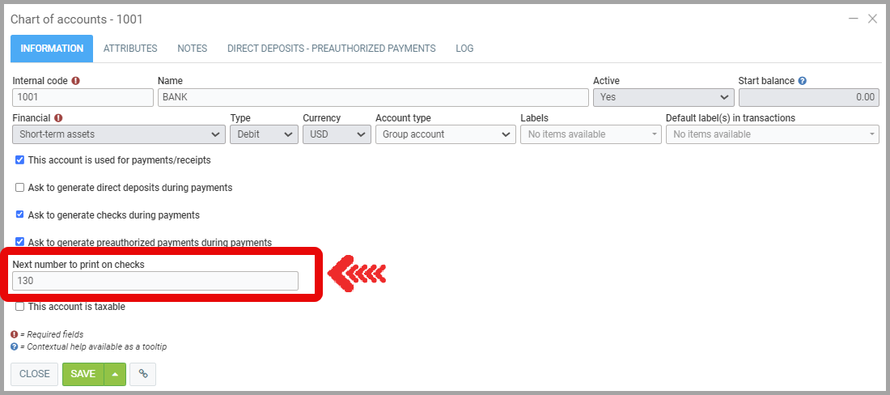This screenshot has height=395, width=890.
Task: Click the Internal code required field icon
Action: [76, 81]
